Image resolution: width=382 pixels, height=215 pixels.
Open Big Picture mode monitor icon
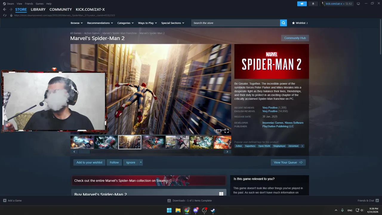click(358, 4)
